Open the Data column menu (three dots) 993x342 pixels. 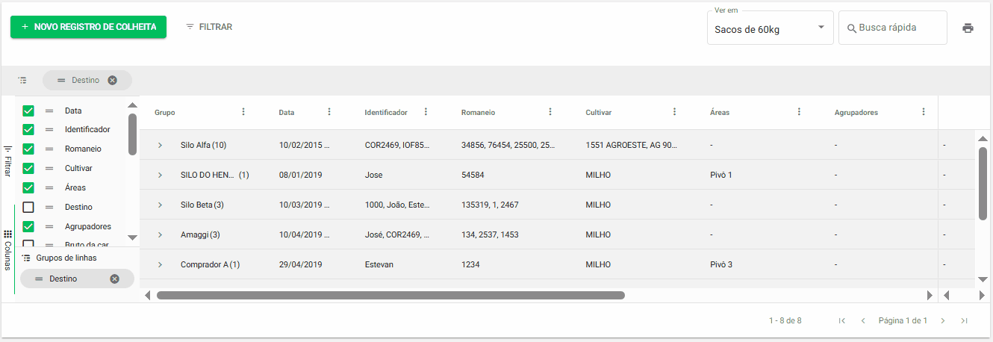pyautogui.click(x=329, y=112)
